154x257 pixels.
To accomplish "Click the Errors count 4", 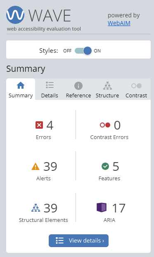I will (x=50, y=125).
